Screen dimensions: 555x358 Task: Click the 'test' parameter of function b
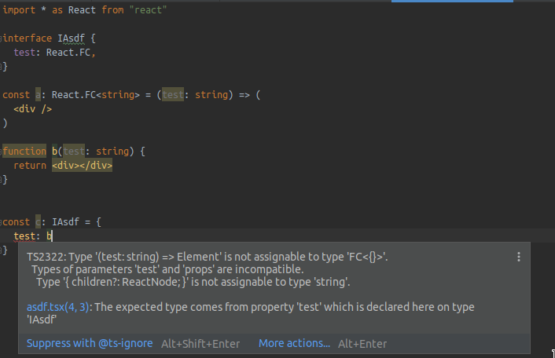(74, 152)
